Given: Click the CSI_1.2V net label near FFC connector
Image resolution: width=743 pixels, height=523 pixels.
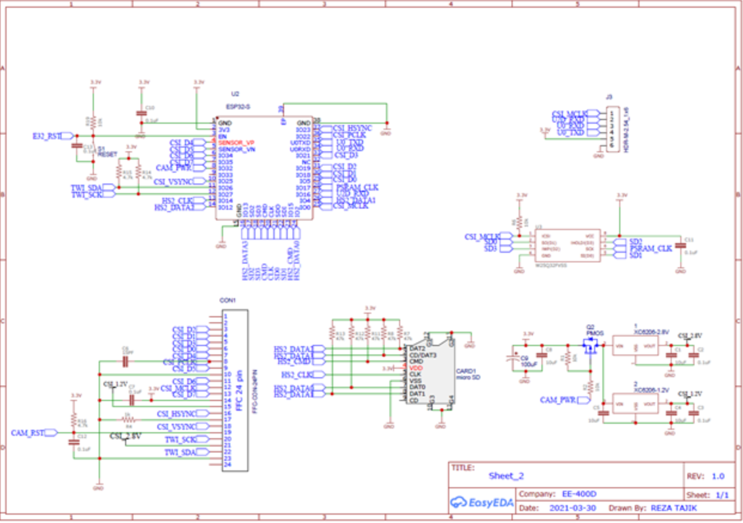Looking at the screenshot, I should tap(115, 384).
